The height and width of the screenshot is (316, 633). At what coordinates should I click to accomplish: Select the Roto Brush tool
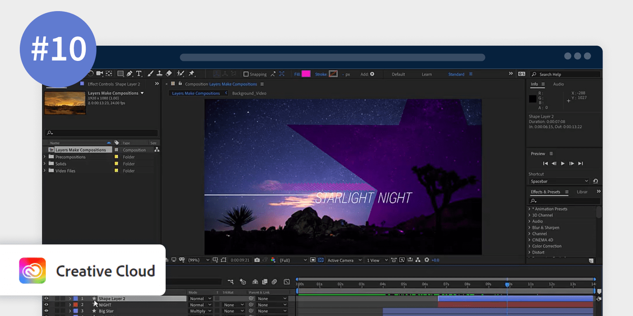tap(180, 74)
